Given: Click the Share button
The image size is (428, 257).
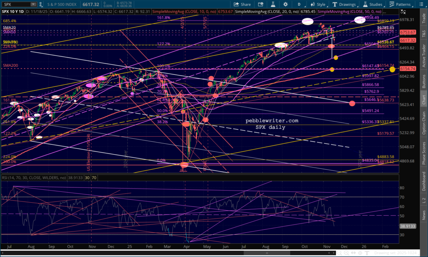Looking at the screenshot, I should click(x=242, y=4).
